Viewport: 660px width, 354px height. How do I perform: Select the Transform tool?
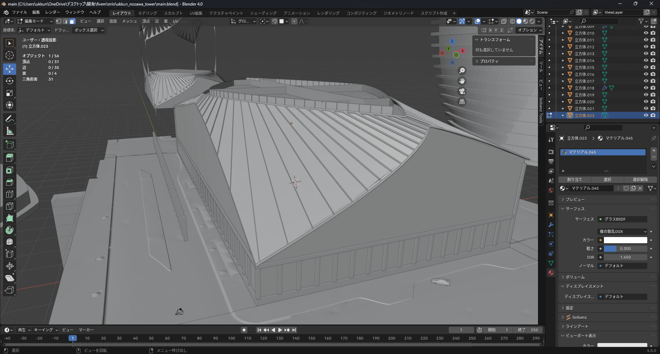tap(10, 105)
